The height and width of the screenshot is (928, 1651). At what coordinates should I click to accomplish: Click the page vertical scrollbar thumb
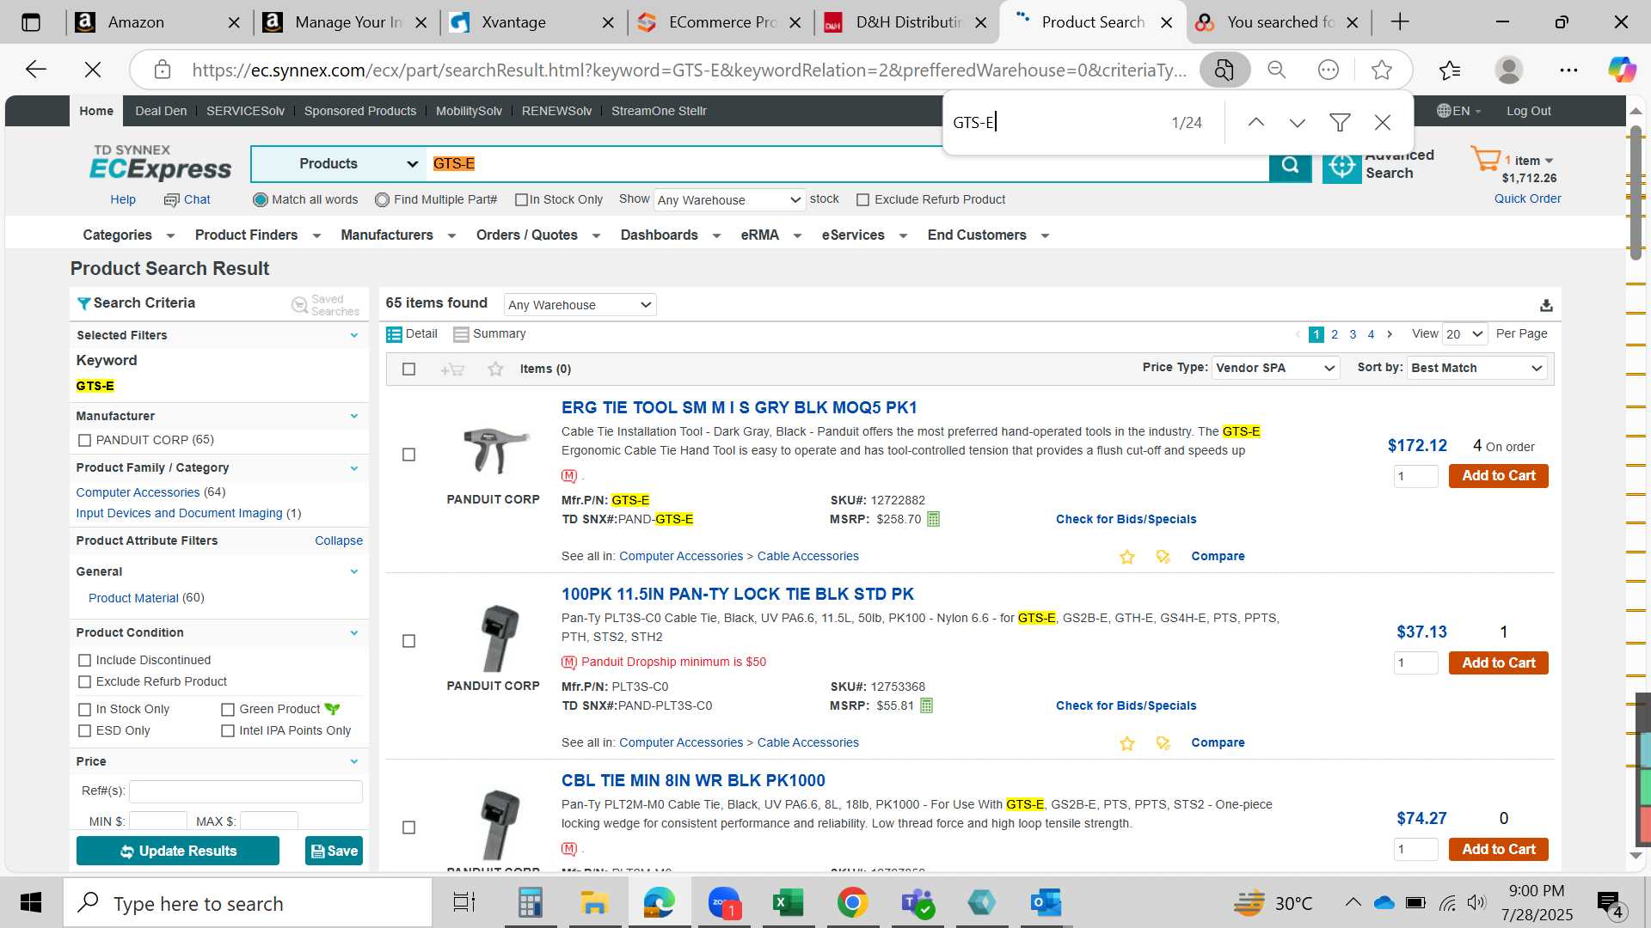coord(1636,193)
